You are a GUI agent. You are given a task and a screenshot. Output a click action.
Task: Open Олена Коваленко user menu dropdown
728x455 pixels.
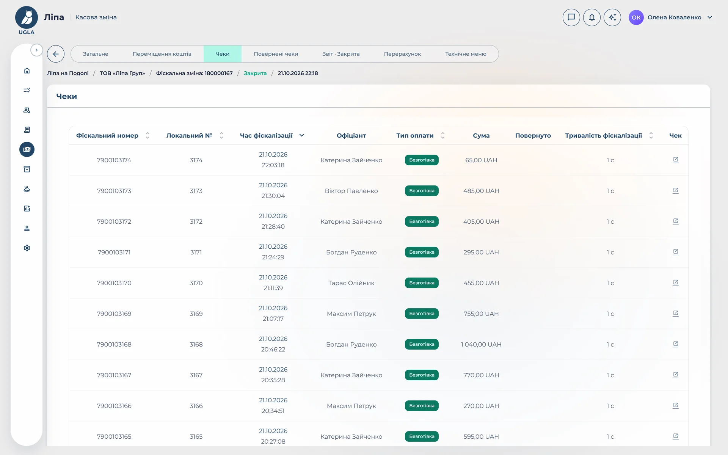[671, 17]
